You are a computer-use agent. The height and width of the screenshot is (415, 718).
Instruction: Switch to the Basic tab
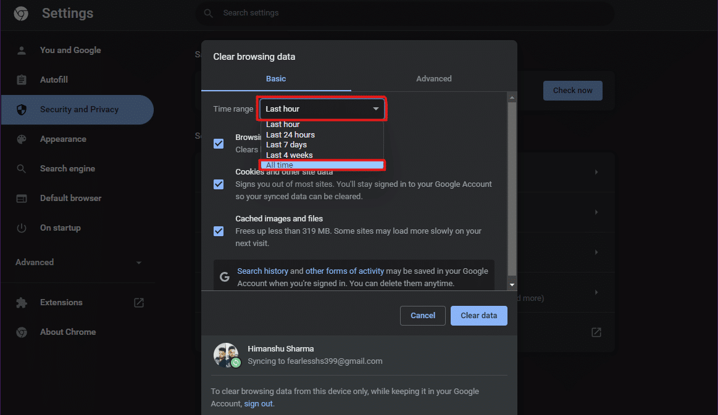(x=276, y=79)
